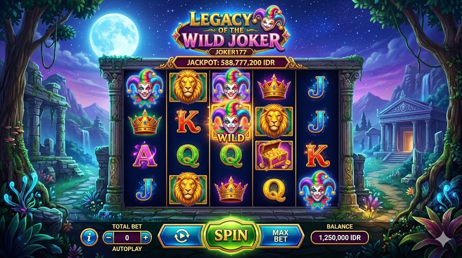The image size is (462, 258).
Task: Click the joker symbol at the bottom of the fifth reel
Action: tap(317, 189)
